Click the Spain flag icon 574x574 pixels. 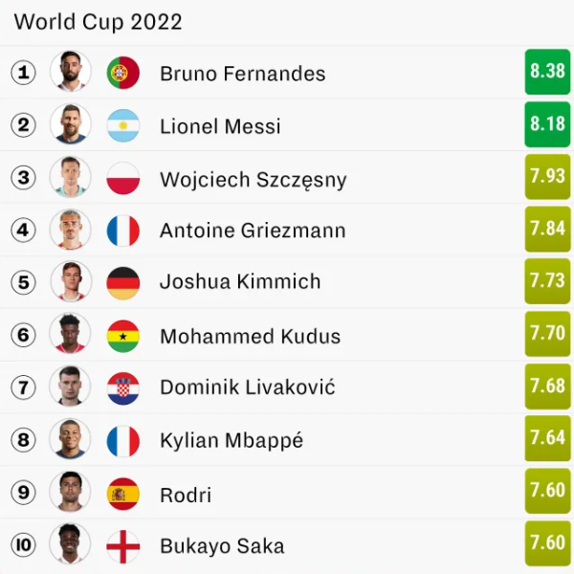click(123, 494)
